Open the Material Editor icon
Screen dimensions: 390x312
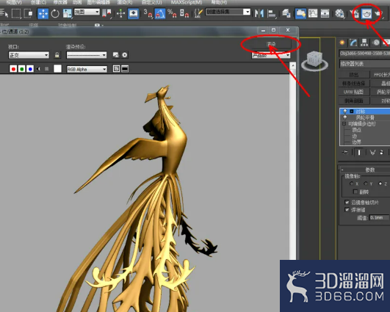click(339, 13)
